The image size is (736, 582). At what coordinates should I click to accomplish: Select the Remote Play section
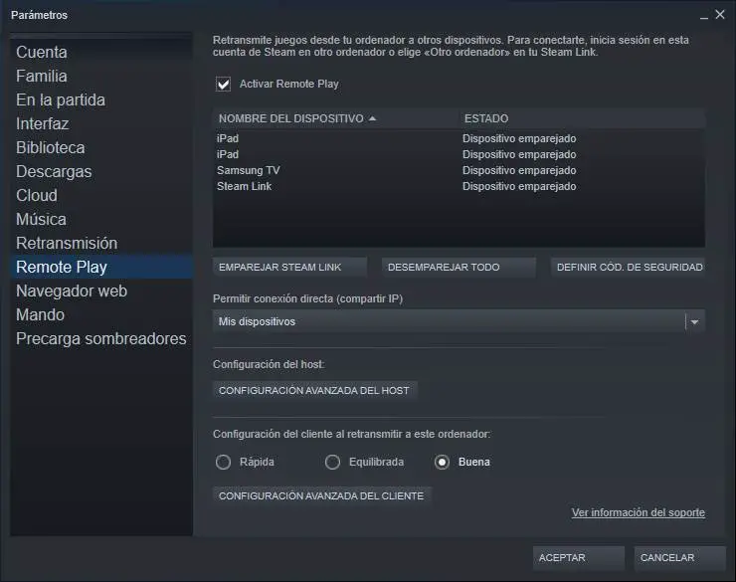(101, 267)
